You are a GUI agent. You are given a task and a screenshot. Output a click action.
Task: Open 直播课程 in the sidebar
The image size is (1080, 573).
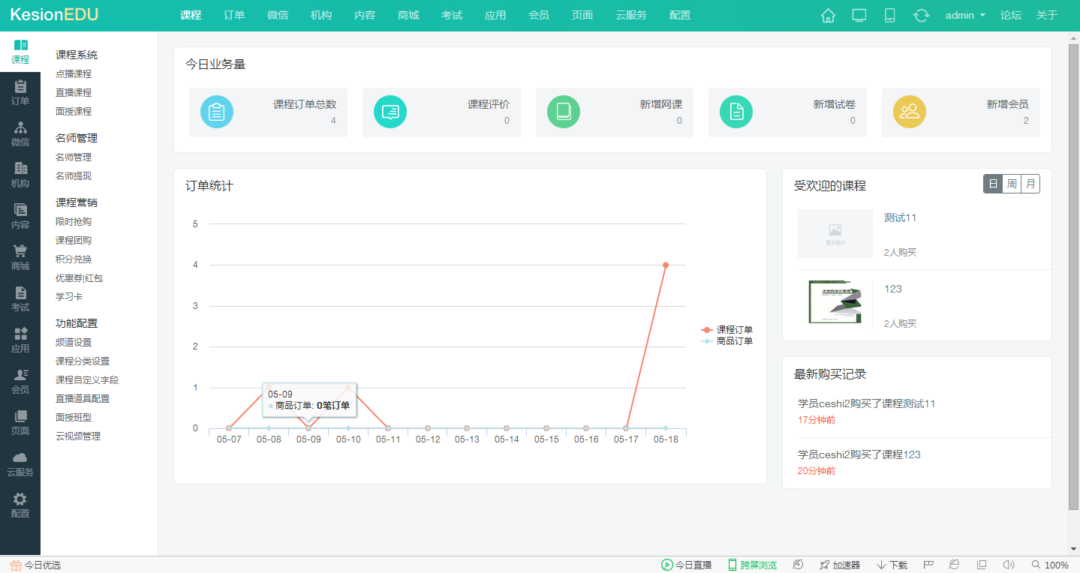(74, 92)
